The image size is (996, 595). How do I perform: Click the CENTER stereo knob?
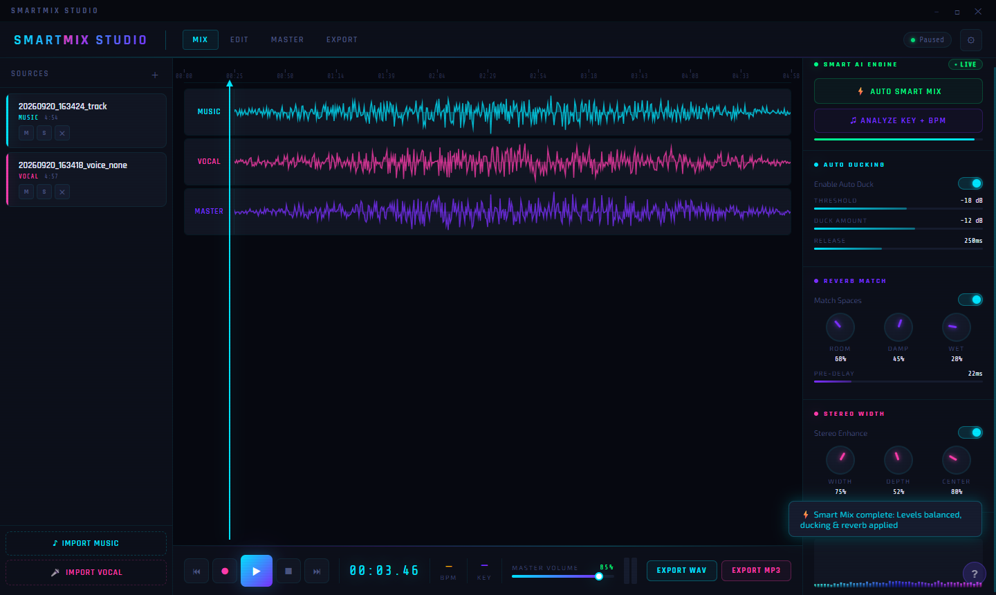(957, 460)
